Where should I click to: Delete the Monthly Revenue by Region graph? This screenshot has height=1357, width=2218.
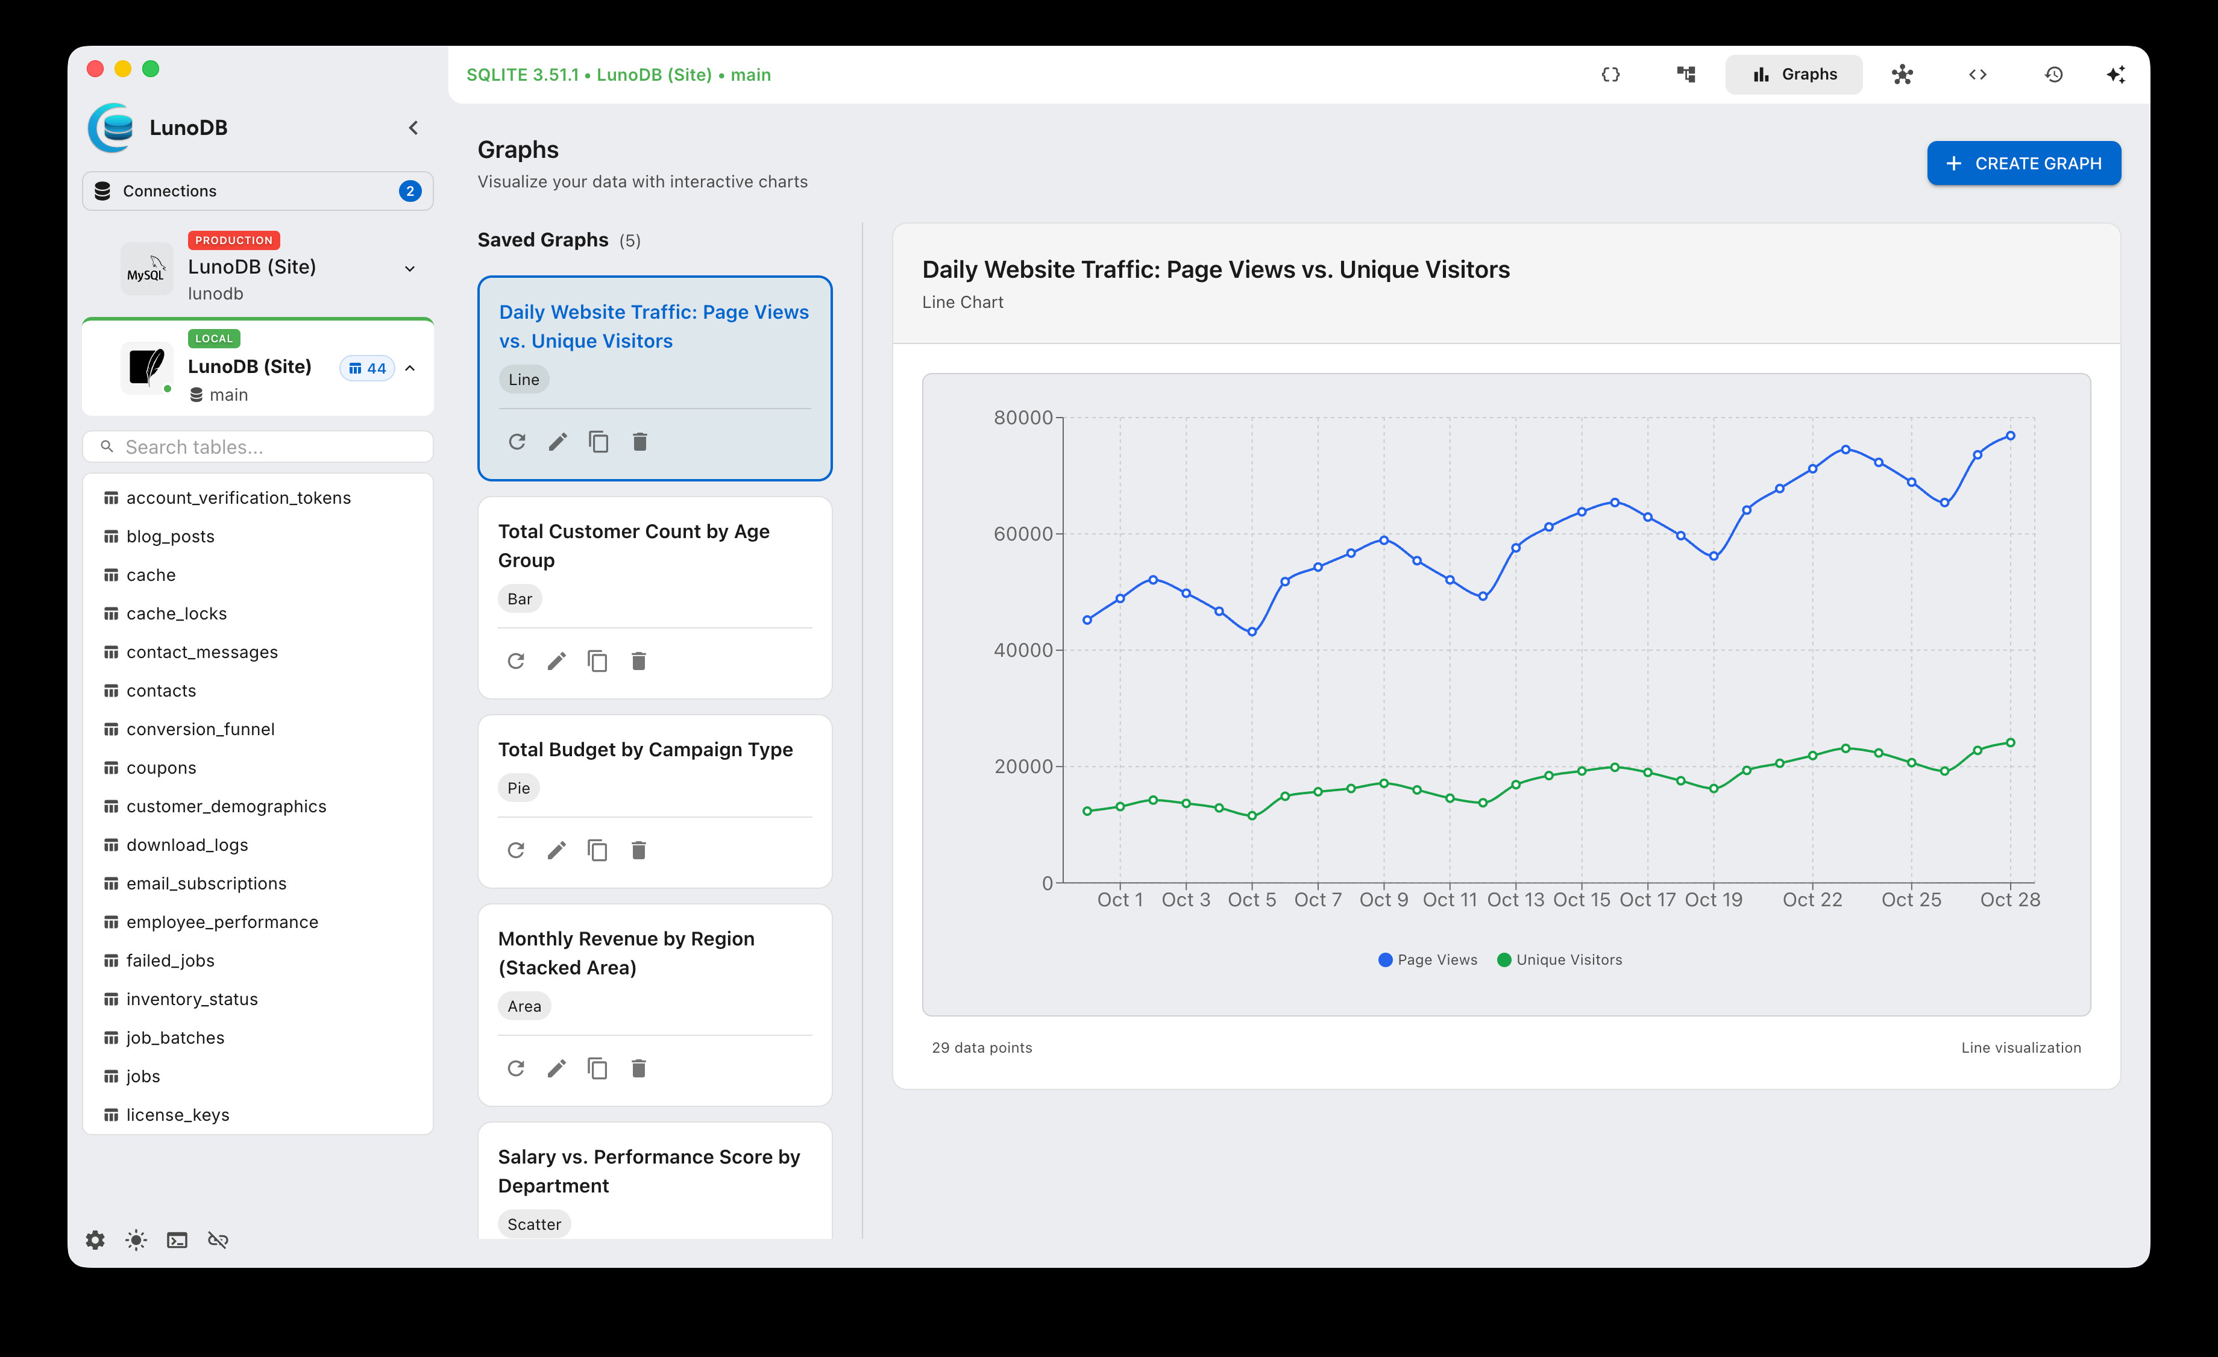[638, 1068]
